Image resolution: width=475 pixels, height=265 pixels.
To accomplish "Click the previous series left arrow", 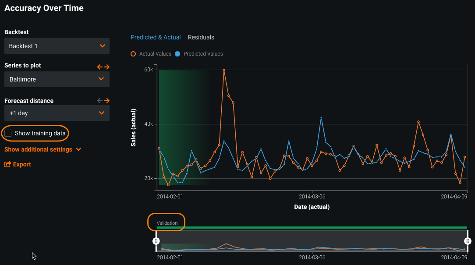I will coord(100,67).
